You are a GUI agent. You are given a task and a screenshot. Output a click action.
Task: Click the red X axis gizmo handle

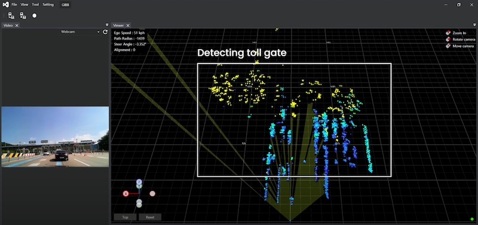125,193
